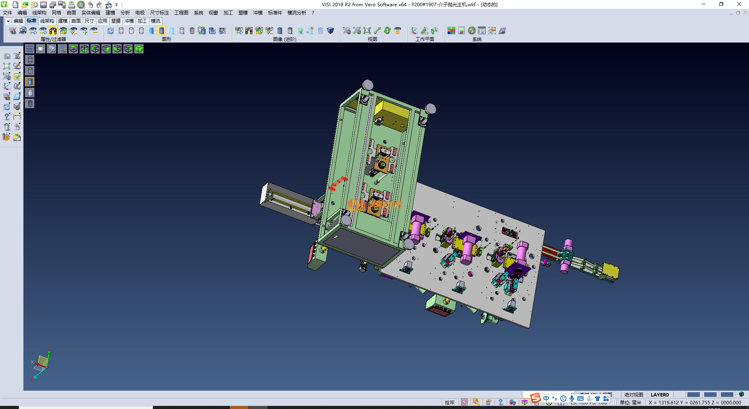Click the 1:1 zoom view icon
The height and width of the screenshot is (409, 749).
coord(367,31)
